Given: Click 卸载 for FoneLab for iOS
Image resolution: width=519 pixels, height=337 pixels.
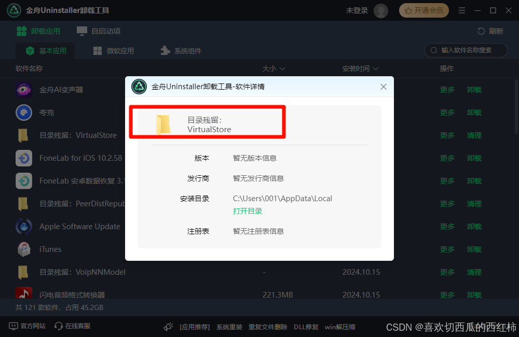Looking at the screenshot, I should pos(474,158).
